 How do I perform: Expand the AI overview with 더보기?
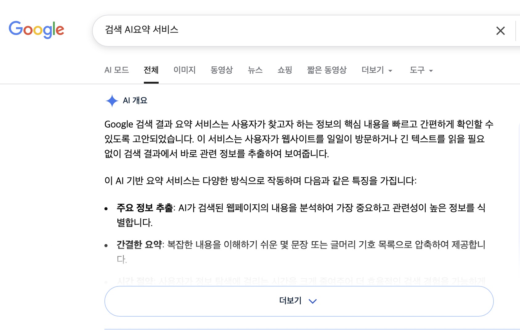299,301
